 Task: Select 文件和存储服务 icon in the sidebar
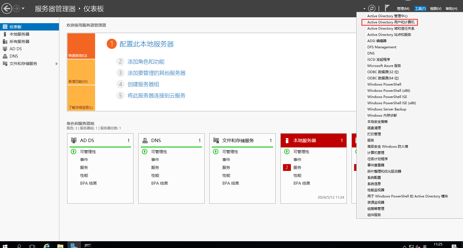(5, 64)
